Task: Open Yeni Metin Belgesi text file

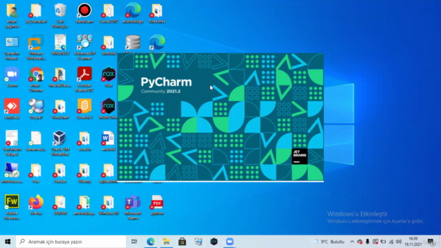Action: 12,143
